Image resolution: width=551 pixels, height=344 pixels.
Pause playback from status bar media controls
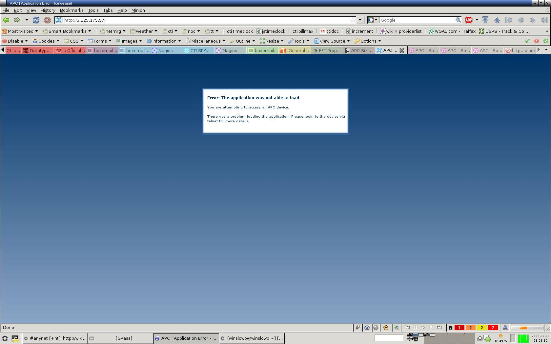click(x=416, y=328)
